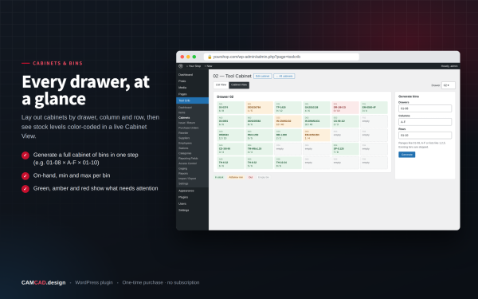Click the 'WordPress plugin' footer text

point(94,282)
